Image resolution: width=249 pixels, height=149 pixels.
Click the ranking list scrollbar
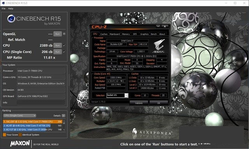coord(64,125)
